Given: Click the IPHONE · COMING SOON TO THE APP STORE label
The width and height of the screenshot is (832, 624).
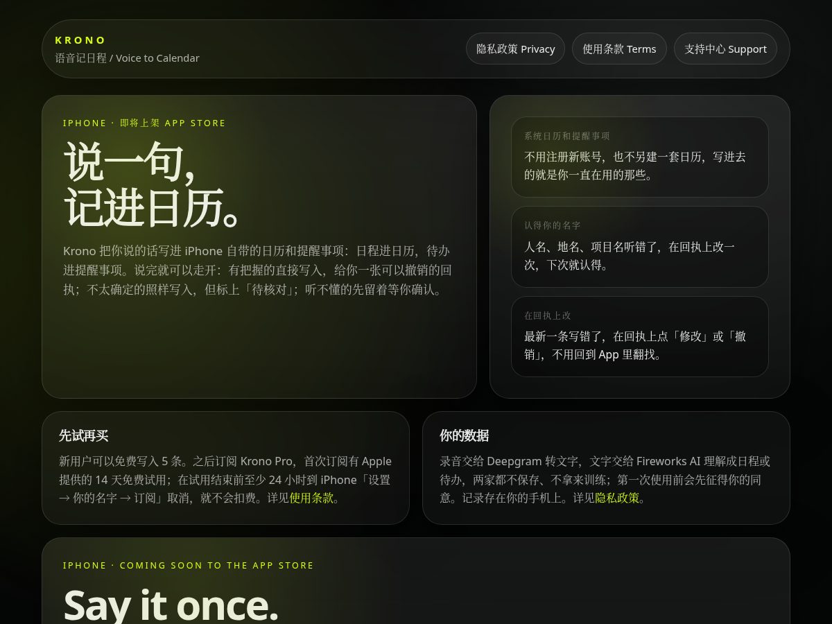Looking at the screenshot, I should tap(189, 565).
